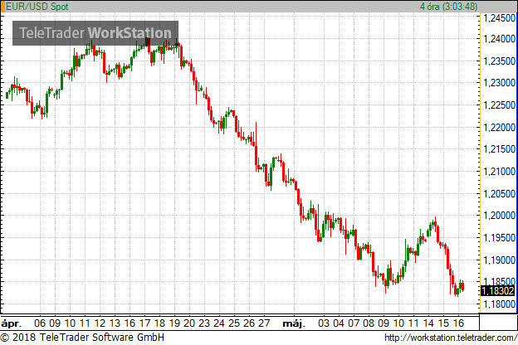Open the workstation.teletrader.com link
518x345 pixels.
451,338
